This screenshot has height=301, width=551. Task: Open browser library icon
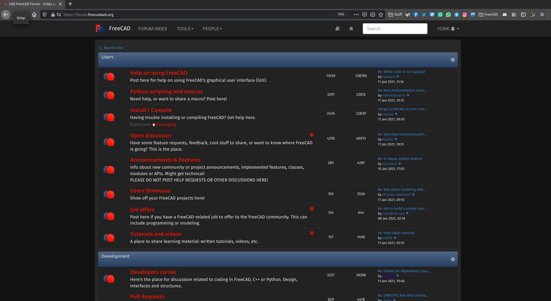click(x=514, y=15)
